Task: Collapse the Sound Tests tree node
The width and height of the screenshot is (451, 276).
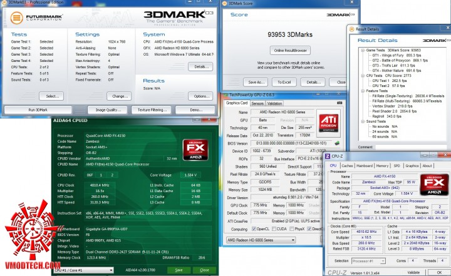Action: (x=363, y=121)
